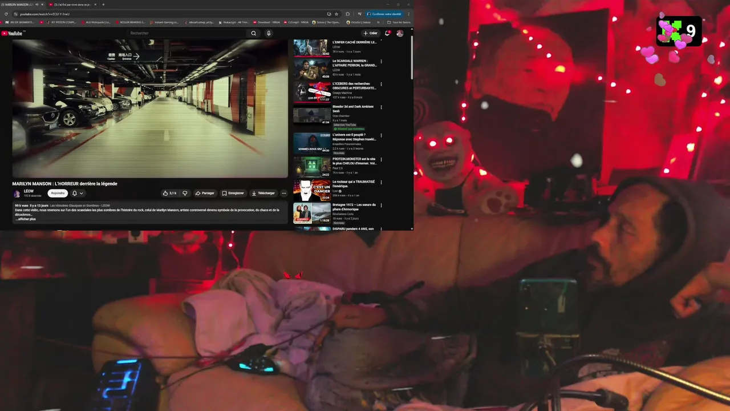Click the Cryo Chamber channel name
Viewport: 730px width, 411px height.
[x=341, y=116]
